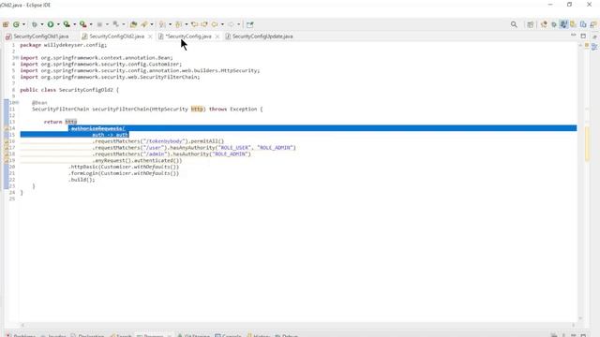Open the Open Task dropdown arrow
This screenshot has width=600, height=337.
pos(152,24)
